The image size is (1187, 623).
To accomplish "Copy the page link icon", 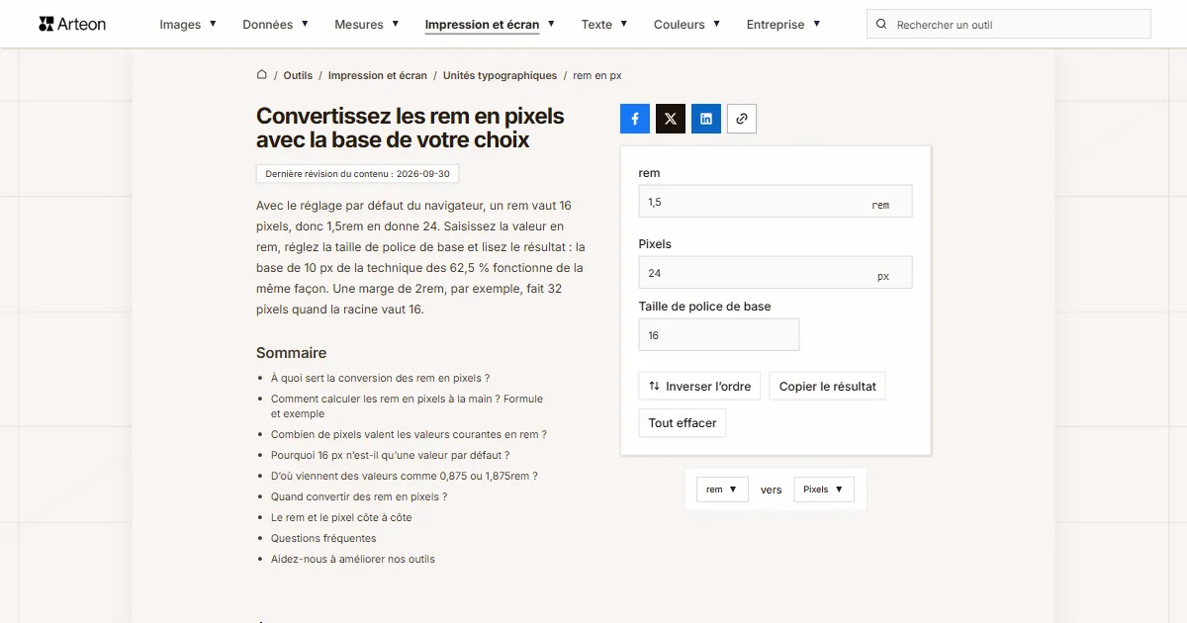I will [x=742, y=119].
